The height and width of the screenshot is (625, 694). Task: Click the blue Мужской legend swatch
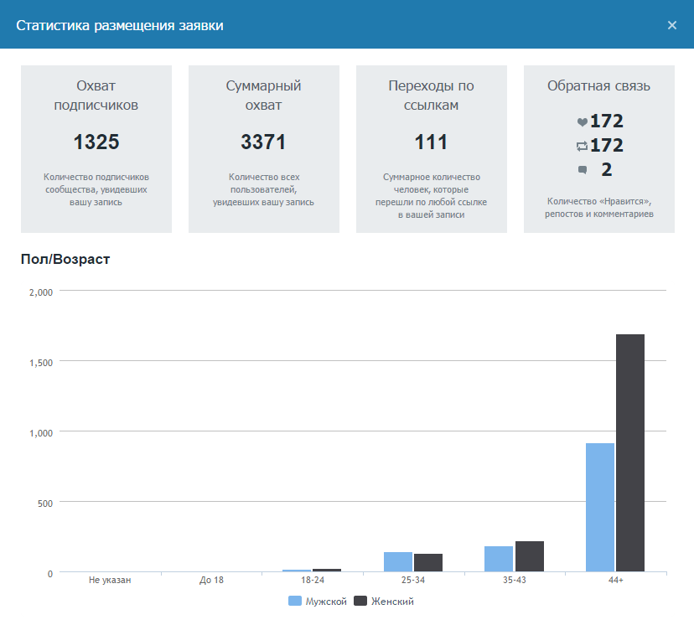tap(294, 602)
